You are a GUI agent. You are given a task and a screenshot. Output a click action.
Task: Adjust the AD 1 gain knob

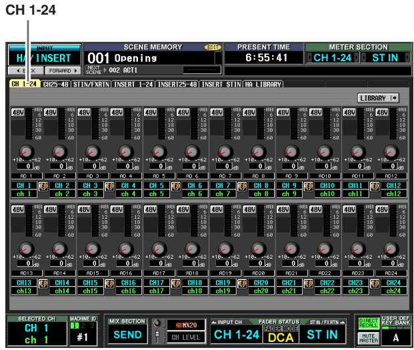click(27, 152)
